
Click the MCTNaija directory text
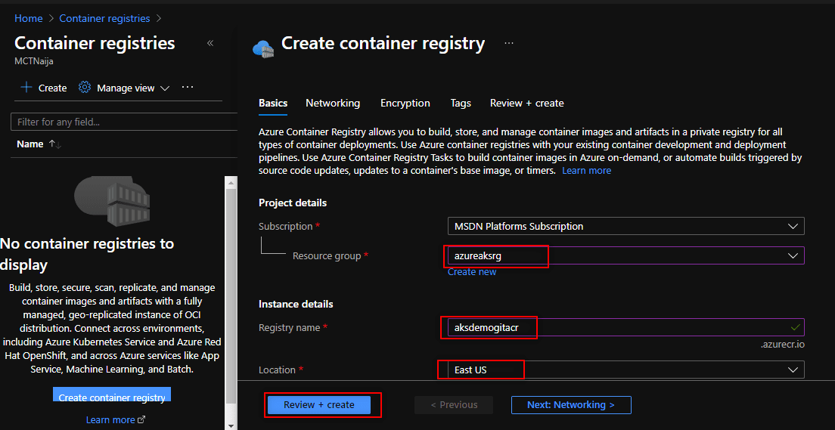click(34, 60)
